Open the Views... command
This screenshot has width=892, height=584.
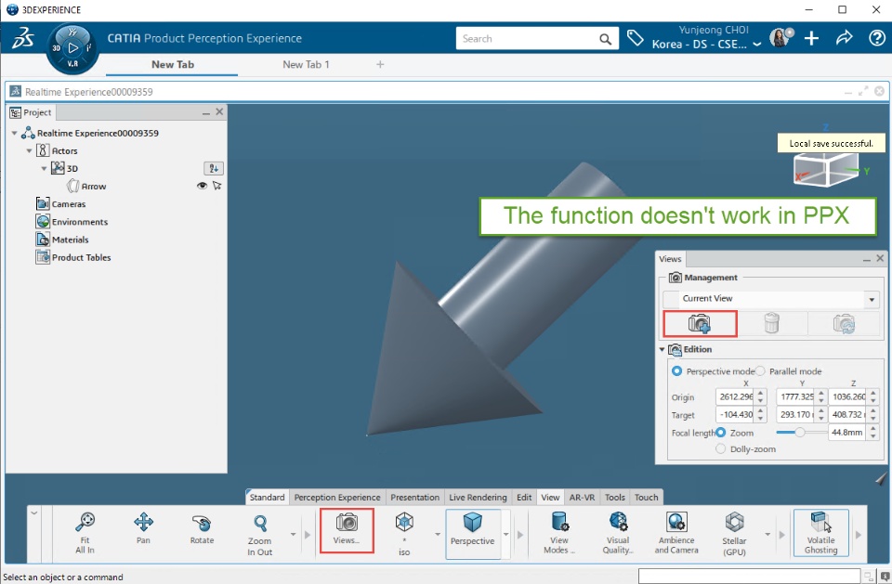347,530
